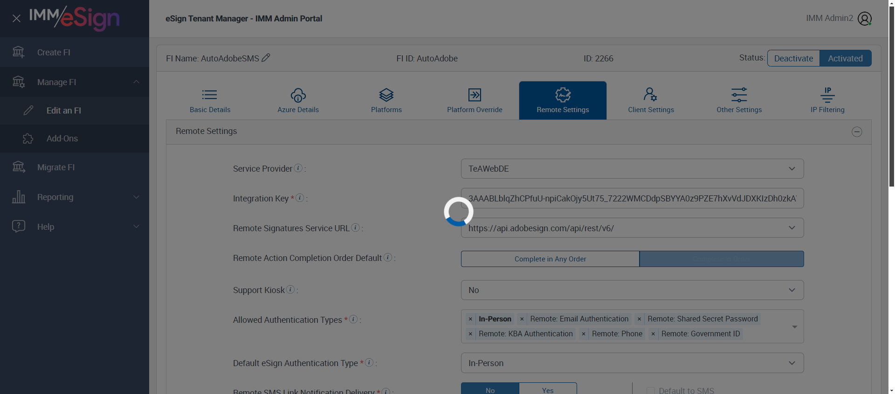Show info for Remote Signatures Service URL
Screen dimensions: 895x394
coord(355,227)
